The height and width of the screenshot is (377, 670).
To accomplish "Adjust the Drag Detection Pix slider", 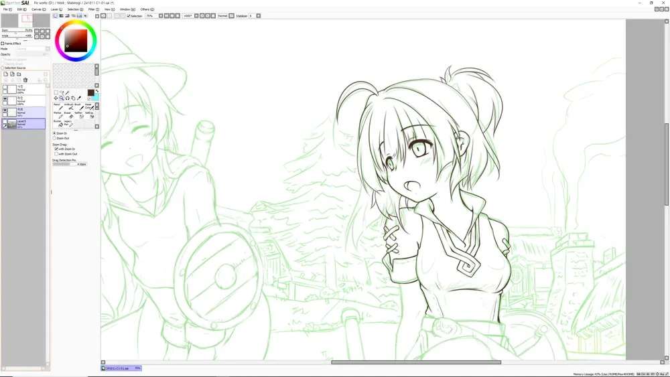I will point(70,164).
